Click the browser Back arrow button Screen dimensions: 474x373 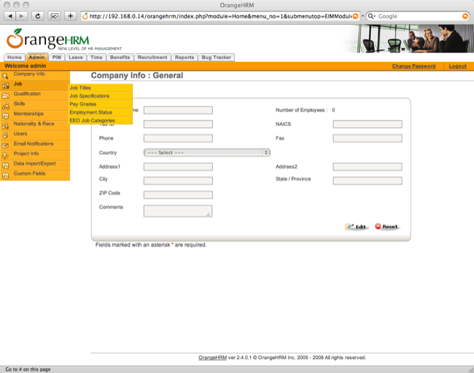point(10,16)
